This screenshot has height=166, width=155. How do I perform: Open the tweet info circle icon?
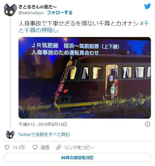pyautogui.click(x=147, y=124)
